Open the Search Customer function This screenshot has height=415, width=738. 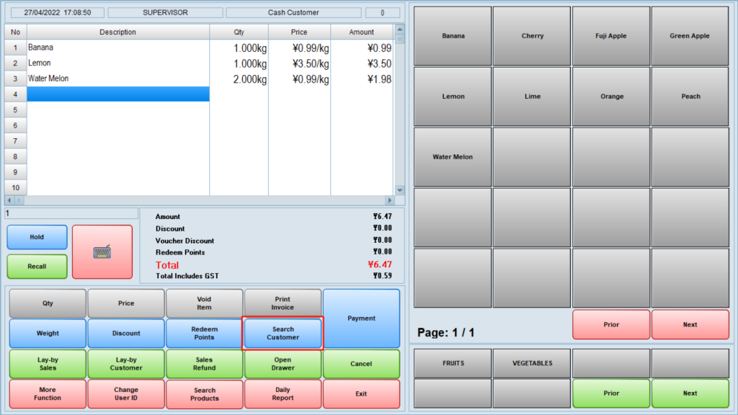click(283, 334)
